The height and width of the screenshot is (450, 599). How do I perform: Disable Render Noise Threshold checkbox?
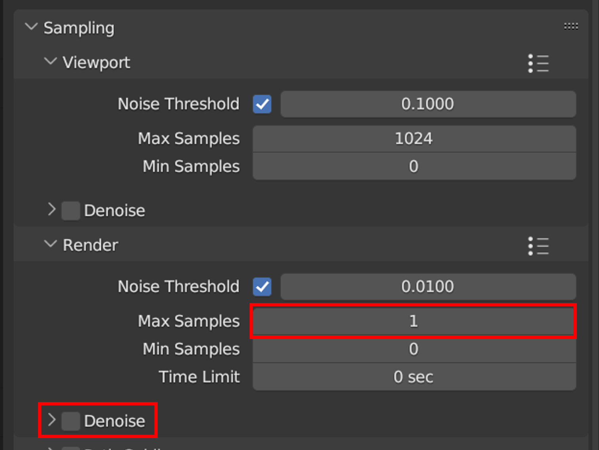click(x=262, y=287)
